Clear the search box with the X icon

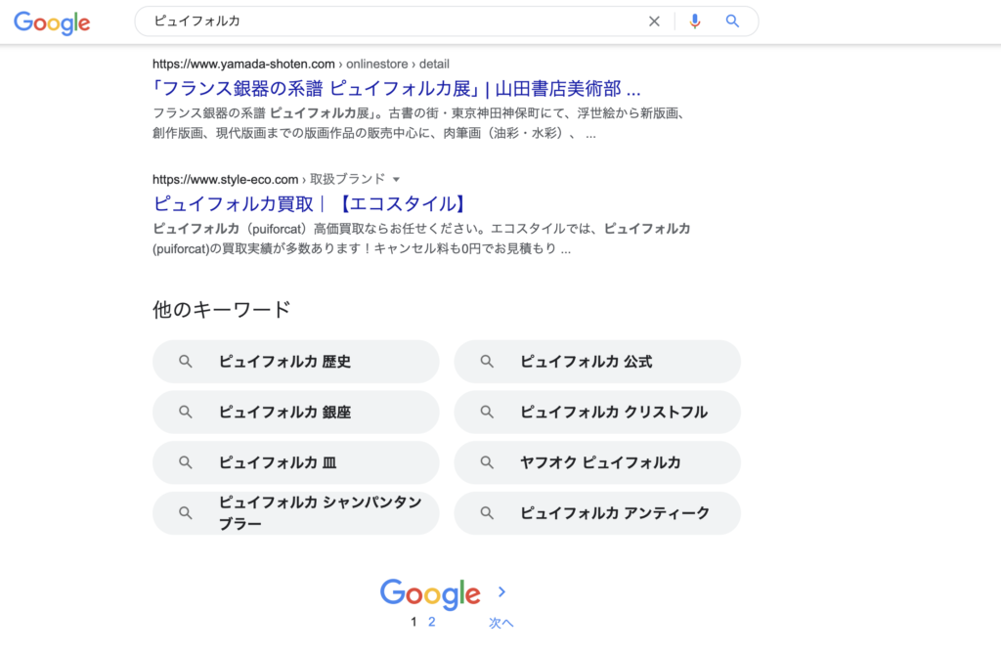click(655, 22)
